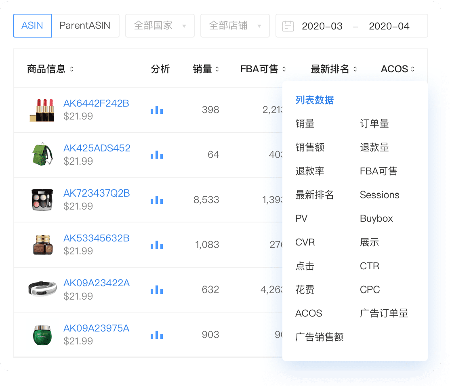Open the analysis chart for AK723437Q2B
This screenshot has width=450, height=386.
tap(157, 199)
